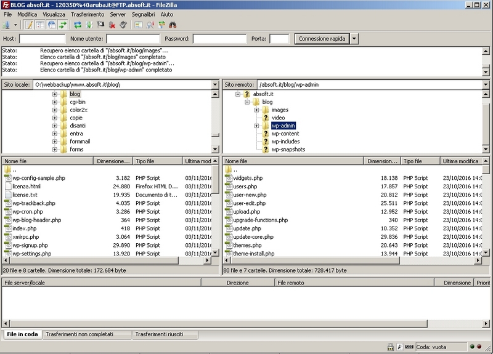Click the speed limits status bar icon
The width and height of the screenshot is (493, 354).
pyautogui.click(x=409, y=347)
